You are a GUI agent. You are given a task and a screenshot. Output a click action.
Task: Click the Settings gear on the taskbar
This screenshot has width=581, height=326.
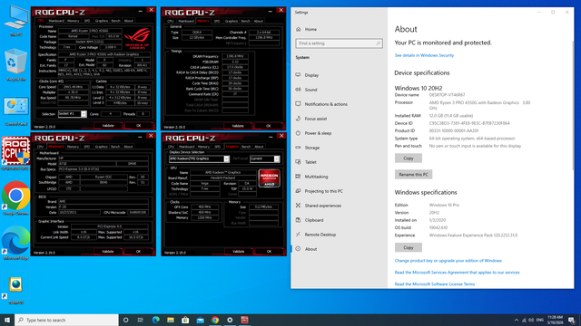point(230,320)
